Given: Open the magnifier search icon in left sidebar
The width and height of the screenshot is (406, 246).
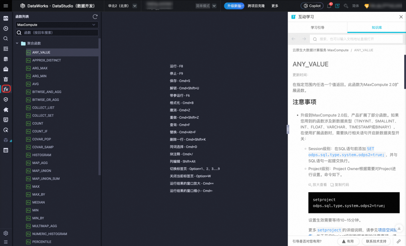Looking at the screenshot, I should coord(6,38).
